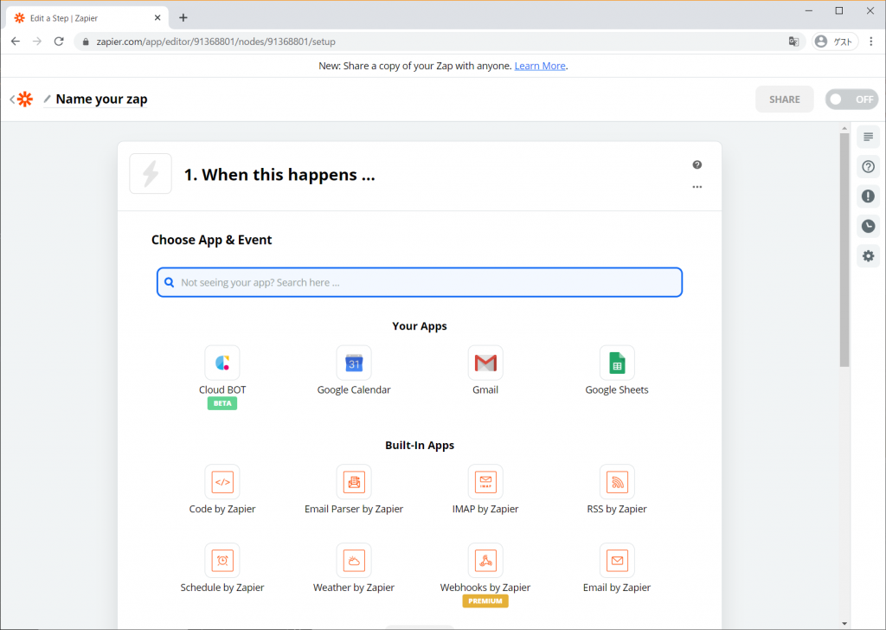Viewport: 886px width, 630px height.
Task: Select Schedule by Zapier
Action: [x=222, y=561]
